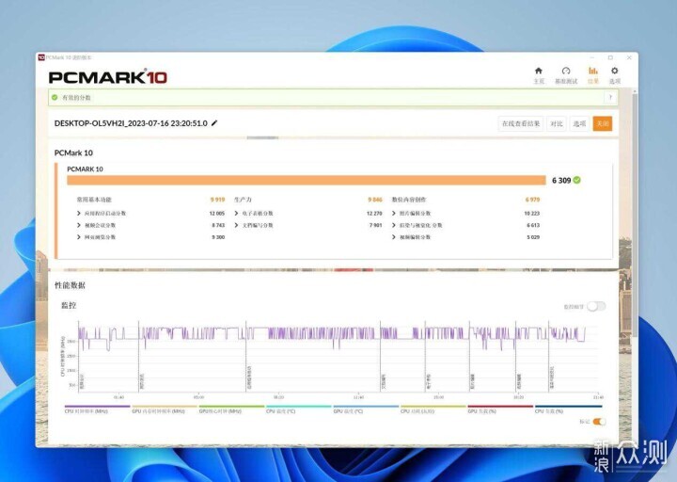
Task: Click the small horizontal scrollbar under result name
Action: (x=262, y=137)
